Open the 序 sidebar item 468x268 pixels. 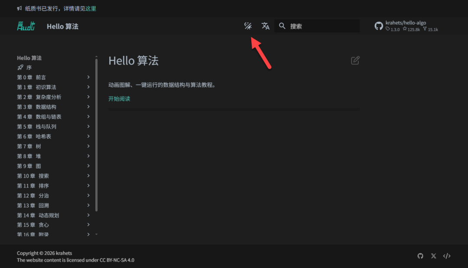[x=29, y=68]
